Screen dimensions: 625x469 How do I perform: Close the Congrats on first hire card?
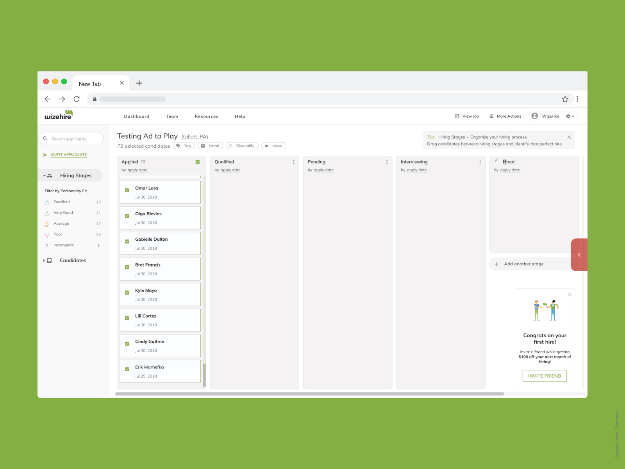(x=570, y=295)
